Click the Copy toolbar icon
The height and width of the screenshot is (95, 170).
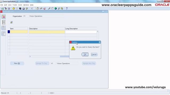[35, 8]
